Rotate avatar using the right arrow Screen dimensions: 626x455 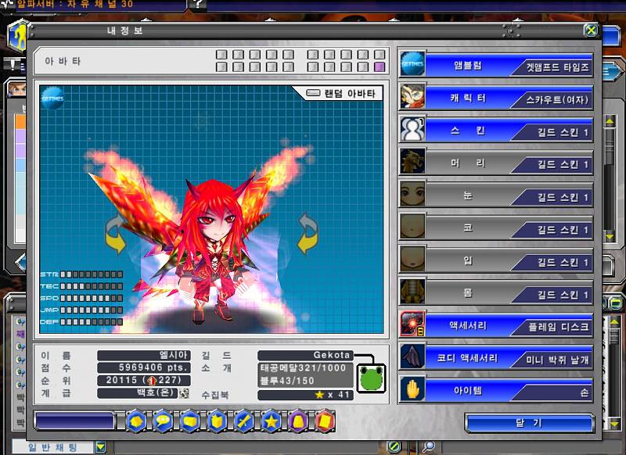(308, 235)
